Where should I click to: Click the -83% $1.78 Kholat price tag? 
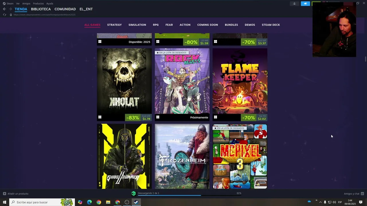(138, 118)
